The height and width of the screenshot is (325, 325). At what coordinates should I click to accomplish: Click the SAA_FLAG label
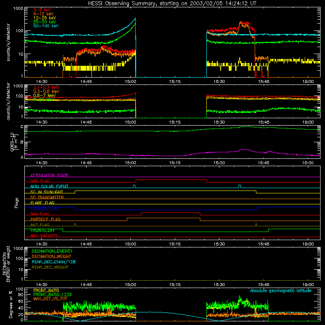[x=40, y=214]
